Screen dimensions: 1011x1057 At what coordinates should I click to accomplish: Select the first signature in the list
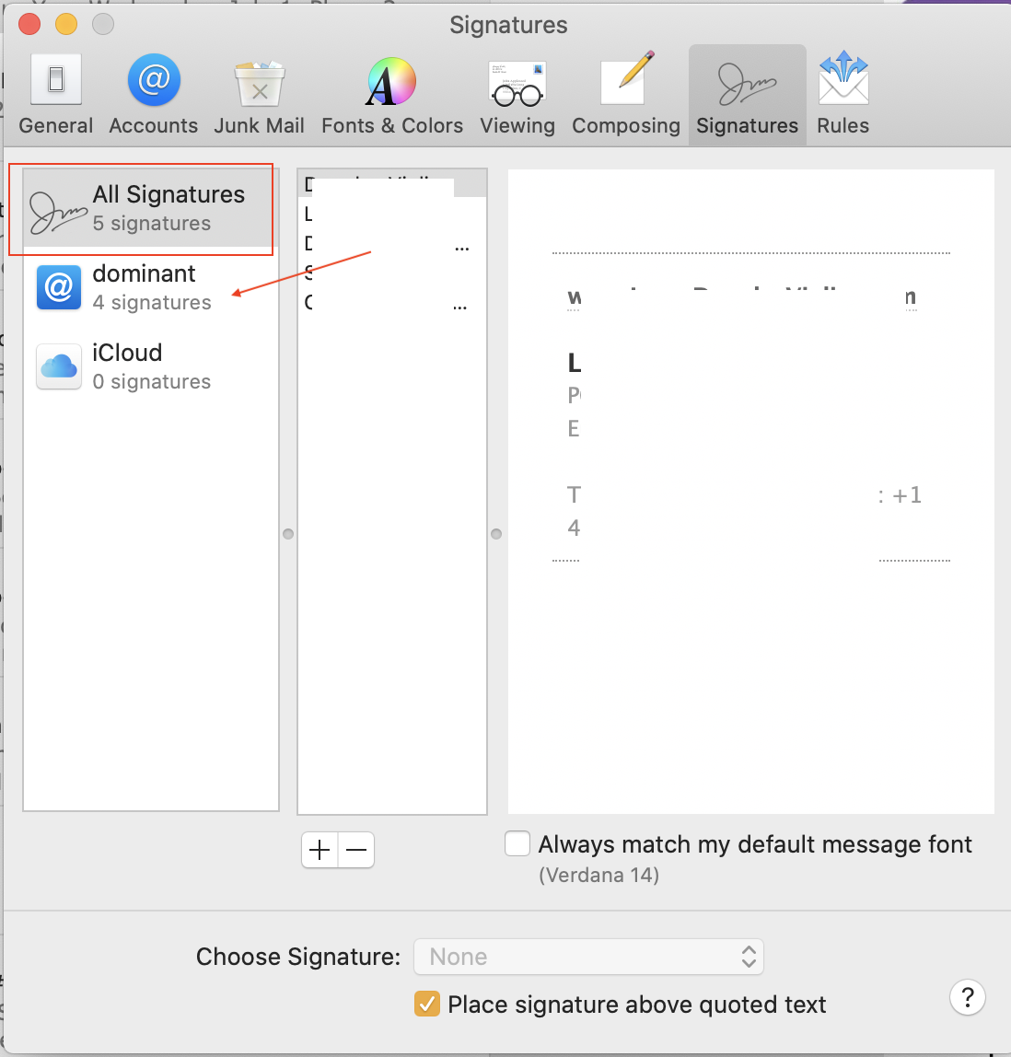(x=392, y=183)
